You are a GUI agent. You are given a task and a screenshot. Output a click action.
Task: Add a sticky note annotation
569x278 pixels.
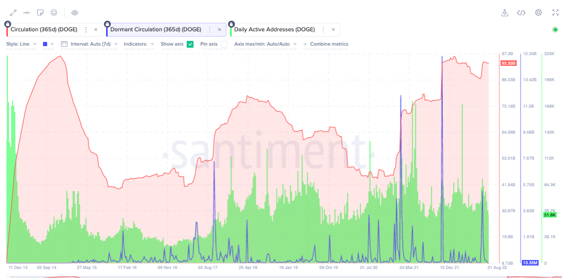[40, 13]
